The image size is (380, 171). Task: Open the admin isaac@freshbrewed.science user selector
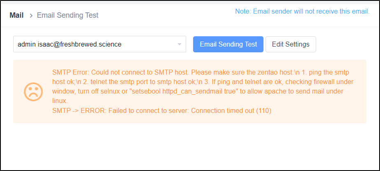click(x=100, y=44)
